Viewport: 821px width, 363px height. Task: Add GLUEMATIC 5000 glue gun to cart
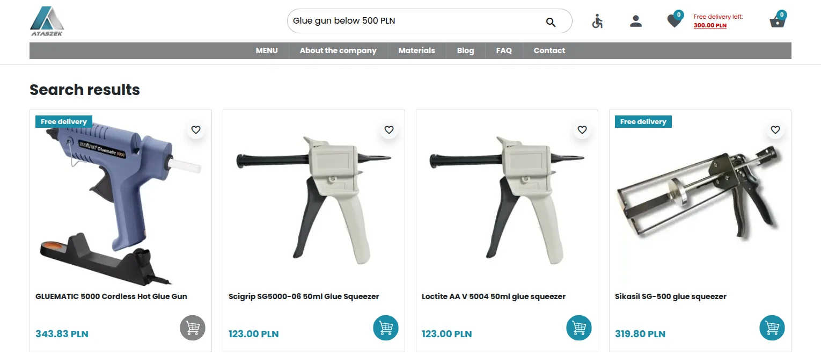coord(193,328)
